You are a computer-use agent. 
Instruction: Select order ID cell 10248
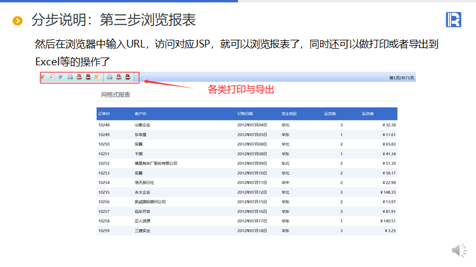coord(104,125)
